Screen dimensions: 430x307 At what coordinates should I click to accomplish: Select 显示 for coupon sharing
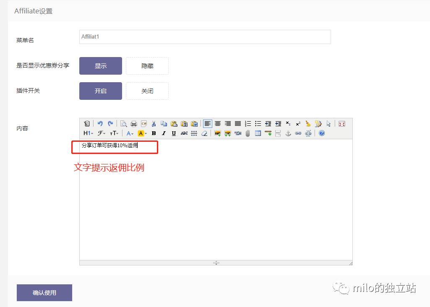pyautogui.click(x=101, y=66)
